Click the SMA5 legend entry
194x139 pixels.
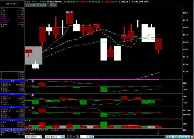(12, 9)
